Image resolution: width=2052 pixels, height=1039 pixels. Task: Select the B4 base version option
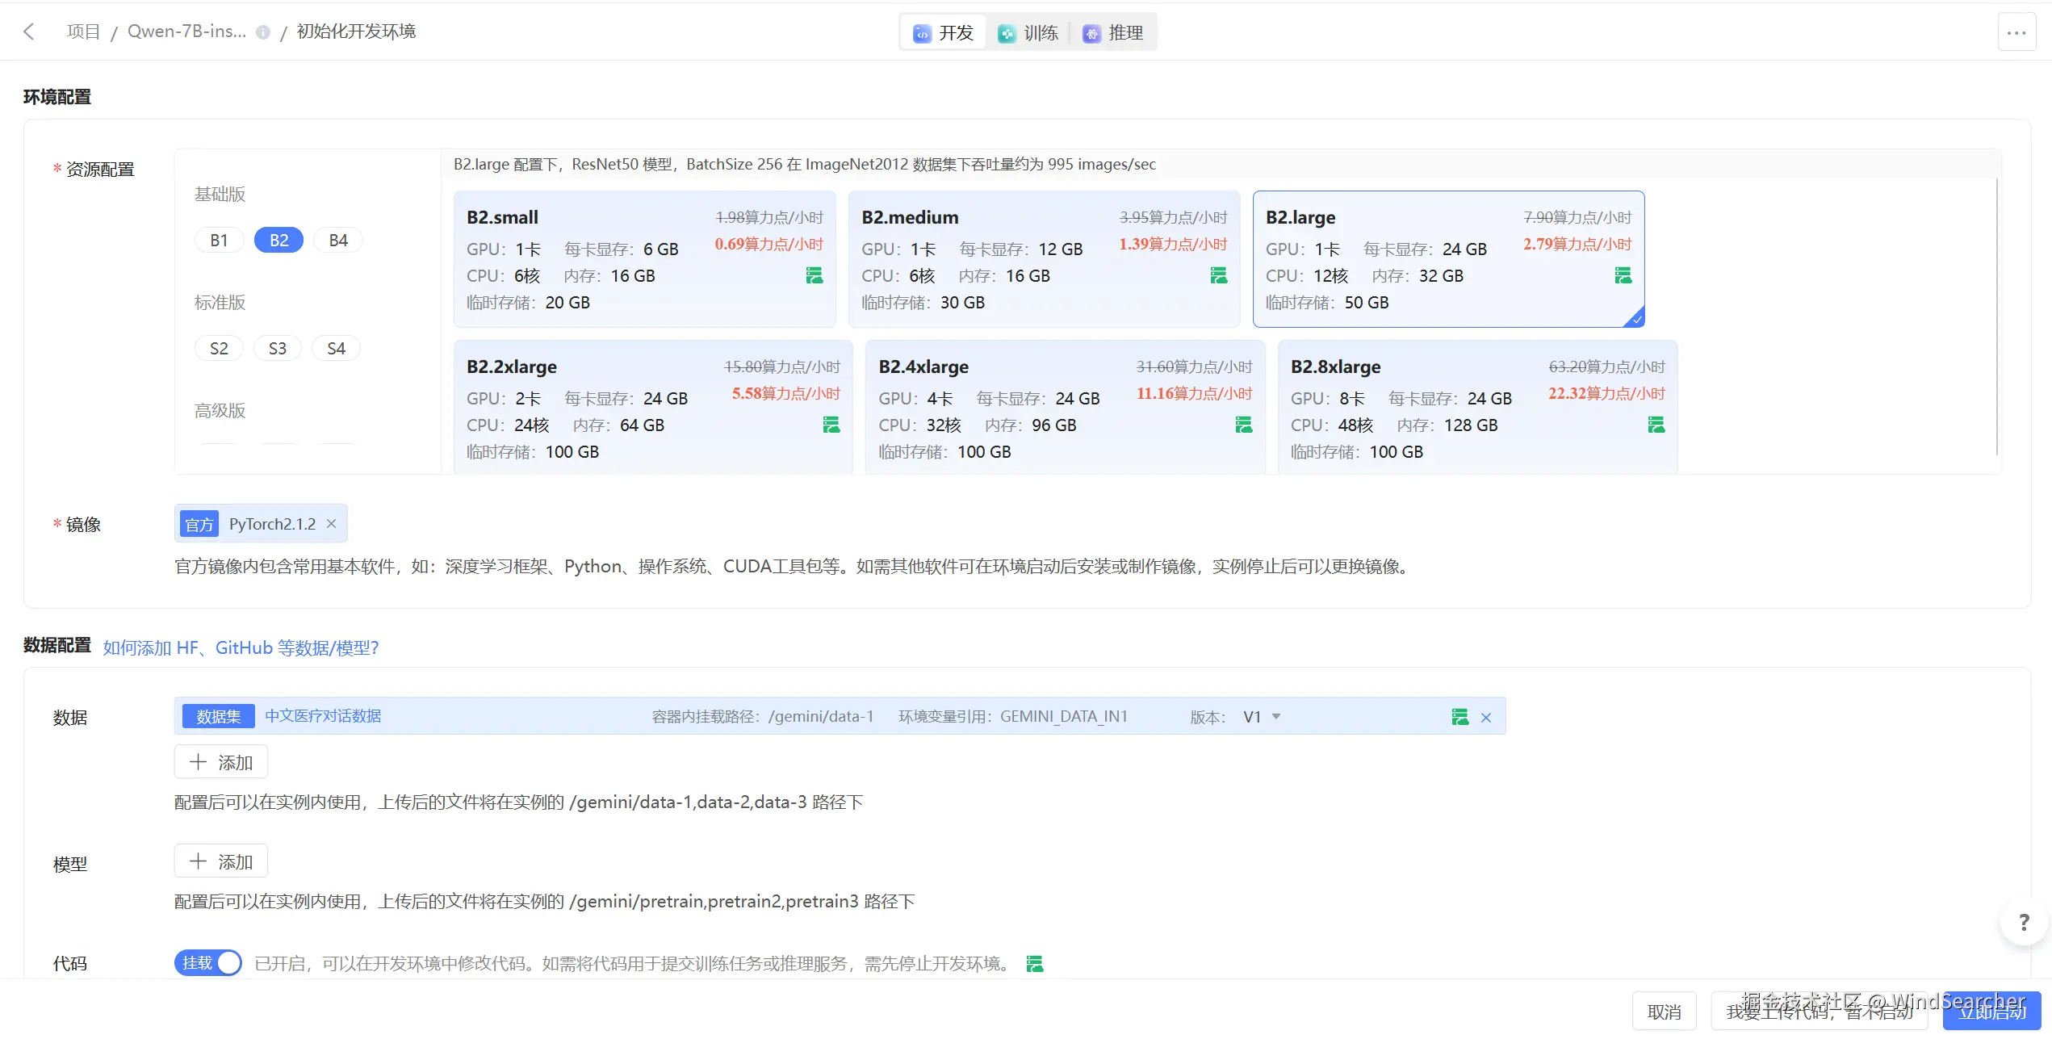pos(337,239)
